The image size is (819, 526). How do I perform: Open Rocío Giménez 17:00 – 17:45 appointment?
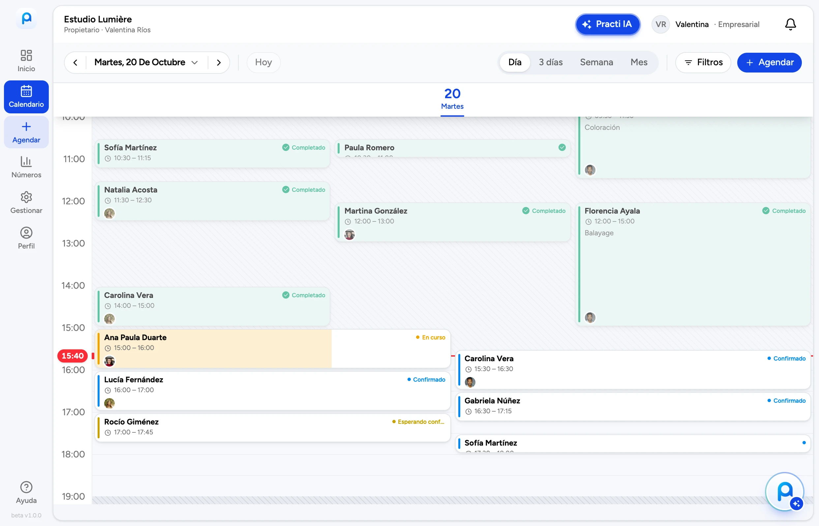point(272,428)
